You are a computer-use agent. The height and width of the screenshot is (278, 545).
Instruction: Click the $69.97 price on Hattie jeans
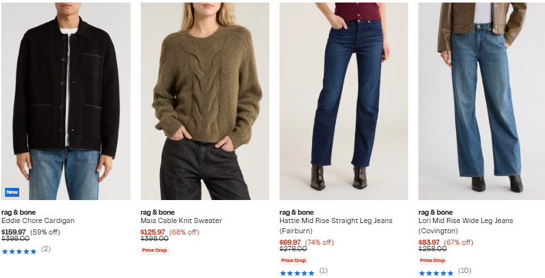(x=290, y=242)
